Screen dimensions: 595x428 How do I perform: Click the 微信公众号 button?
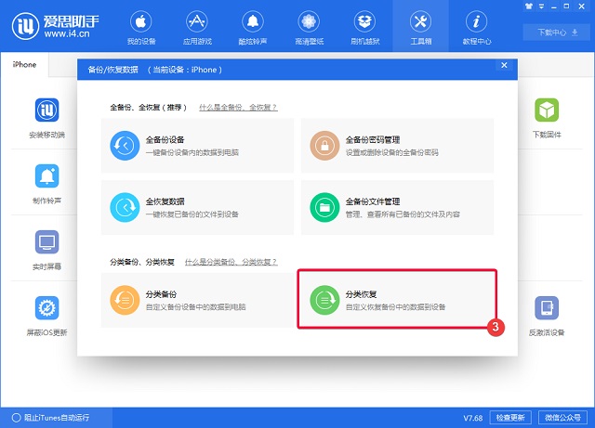(x=562, y=418)
